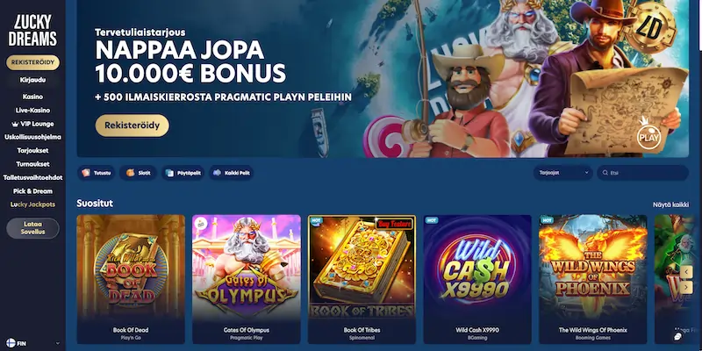The height and width of the screenshot is (351, 702).
Task: Click the Lucky Dreams logo
Action: coord(32,31)
